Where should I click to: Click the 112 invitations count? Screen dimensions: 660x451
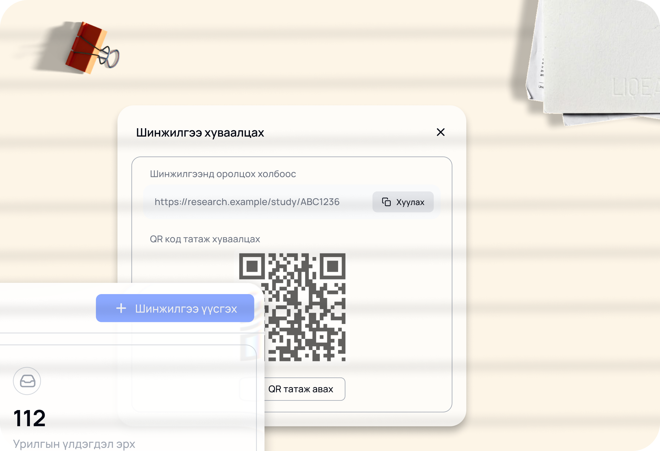pyautogui.click(x=29, y=418)
